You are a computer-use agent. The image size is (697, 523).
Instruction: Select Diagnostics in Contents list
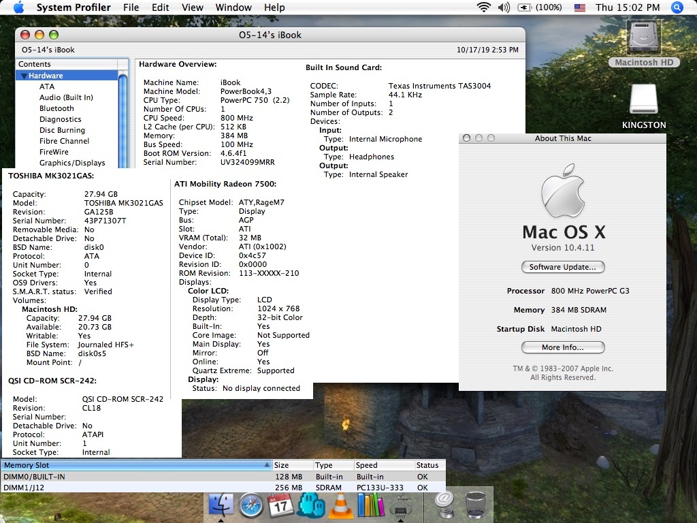[x=61, y=119]
